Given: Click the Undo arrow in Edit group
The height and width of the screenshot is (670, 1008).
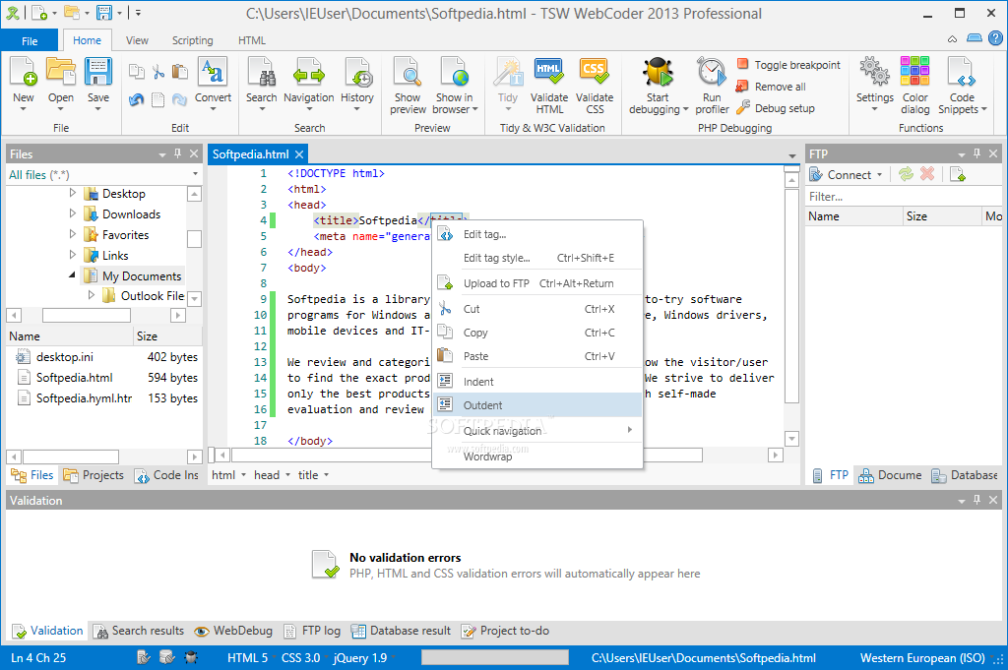Looking at the screenshot, I should click(x=136, y=99).
